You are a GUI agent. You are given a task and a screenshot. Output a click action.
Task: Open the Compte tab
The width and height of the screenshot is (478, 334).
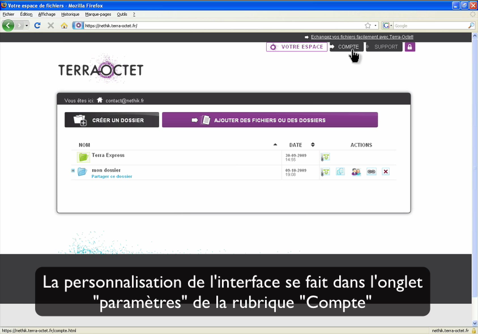coord(347,47)
